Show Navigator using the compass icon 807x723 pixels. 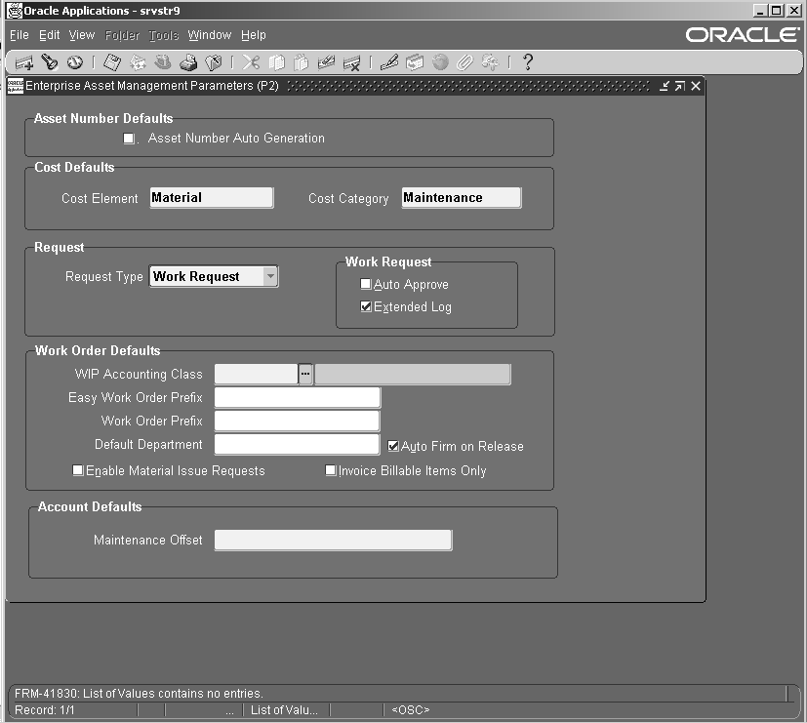click(75, 62)
